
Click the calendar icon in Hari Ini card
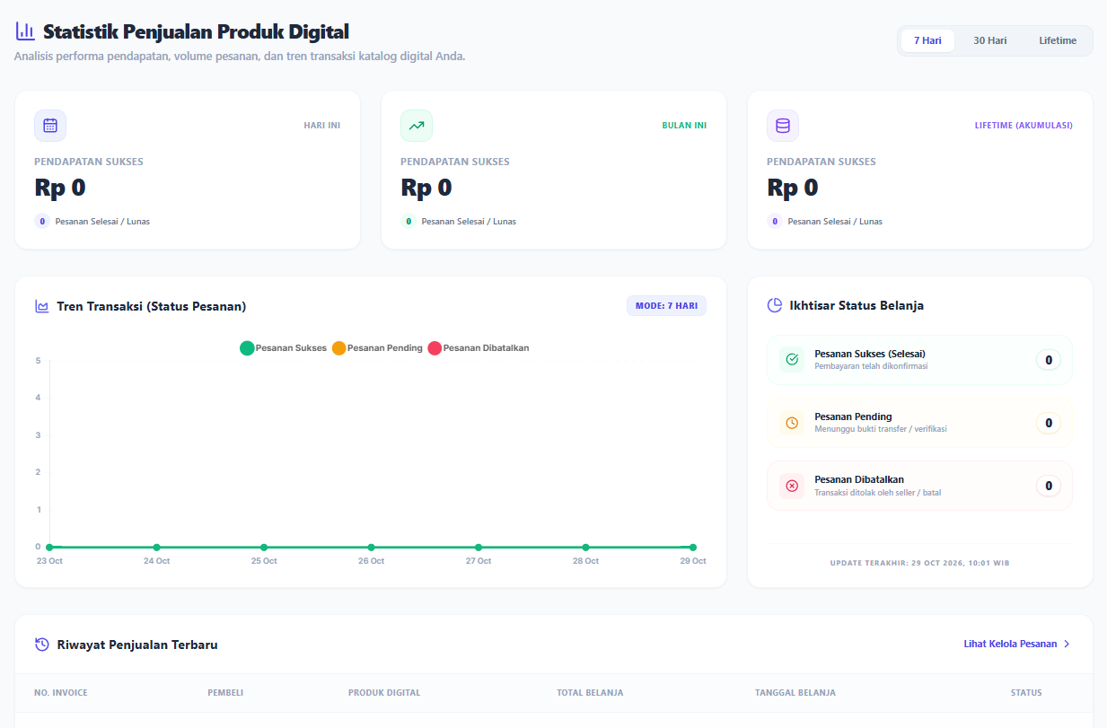point(50,126)
